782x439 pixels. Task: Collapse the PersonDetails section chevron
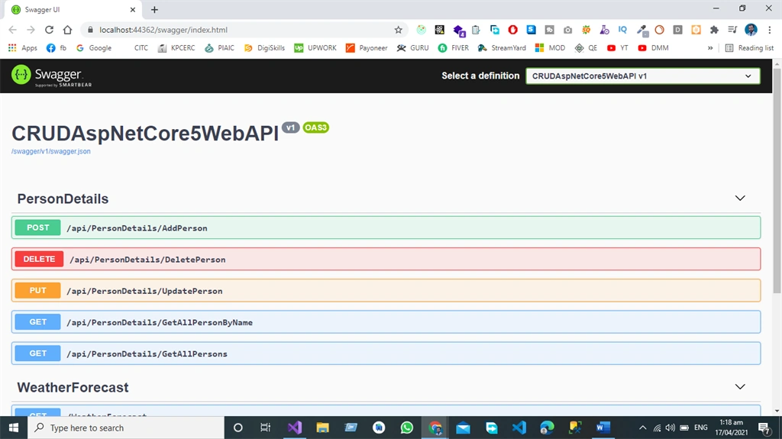click(x=739, y=198)
